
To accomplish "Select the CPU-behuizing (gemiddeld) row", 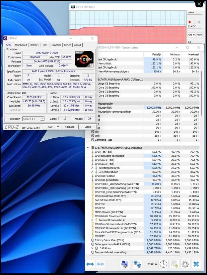I will click(145, 156).
